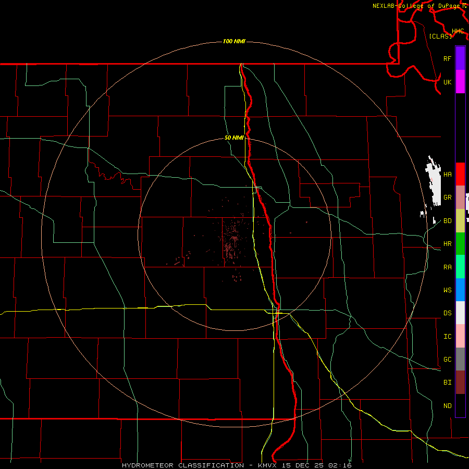Click the ND black legend swatch

pyautogui.click(x=460, y=405)
